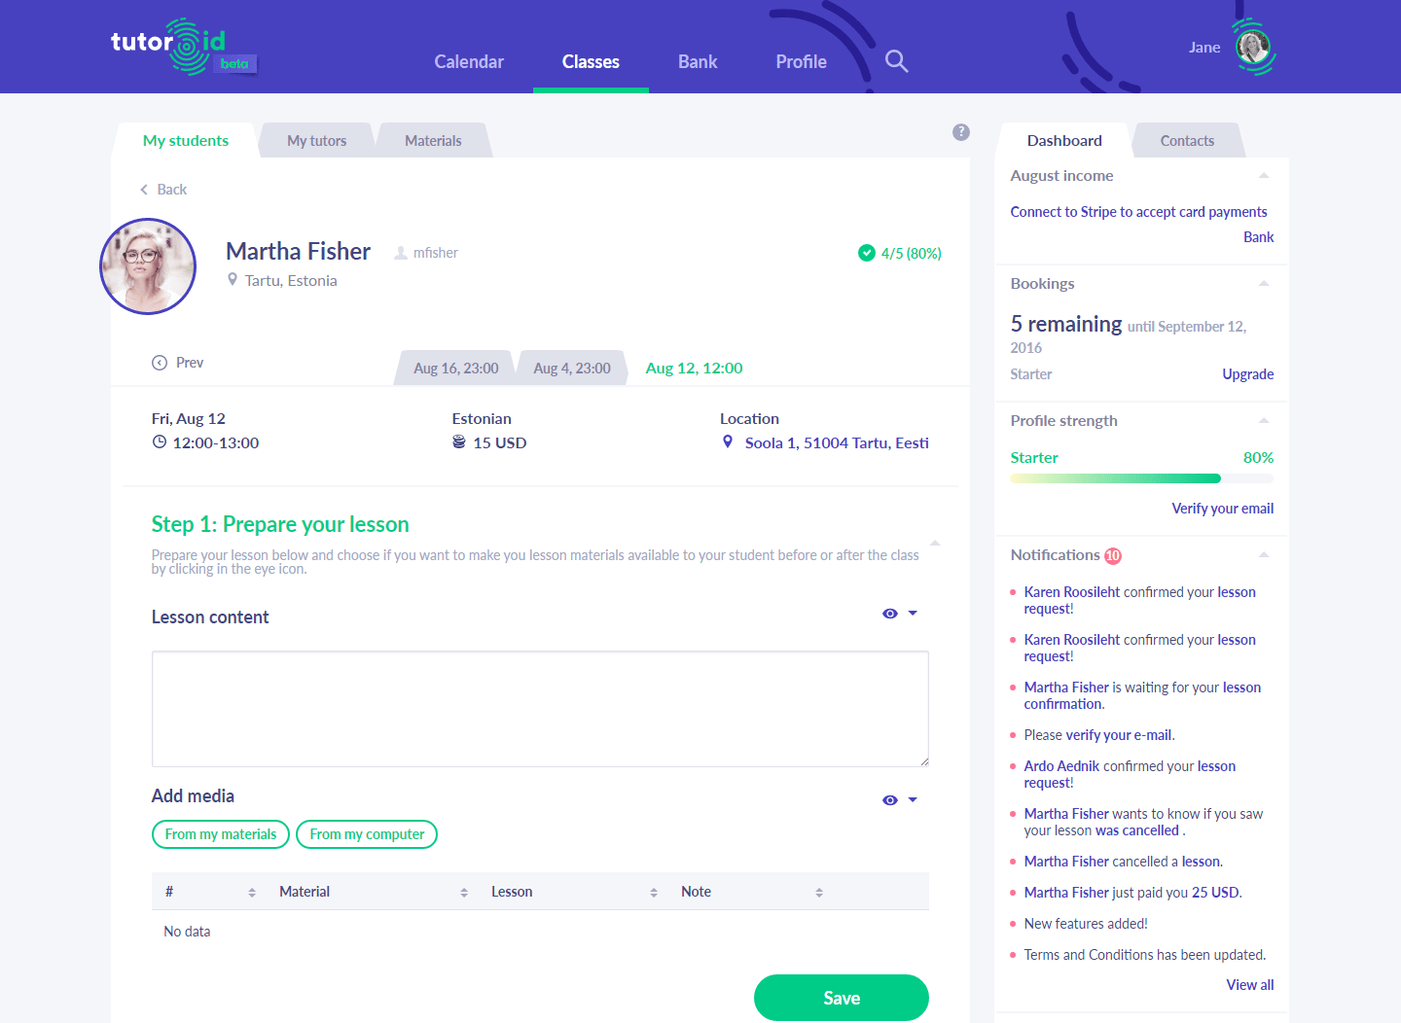This screenshot has height=1023, width=1401.
Task: Toggle Add media visibility eye icon
Action: [x=889, y=800]
